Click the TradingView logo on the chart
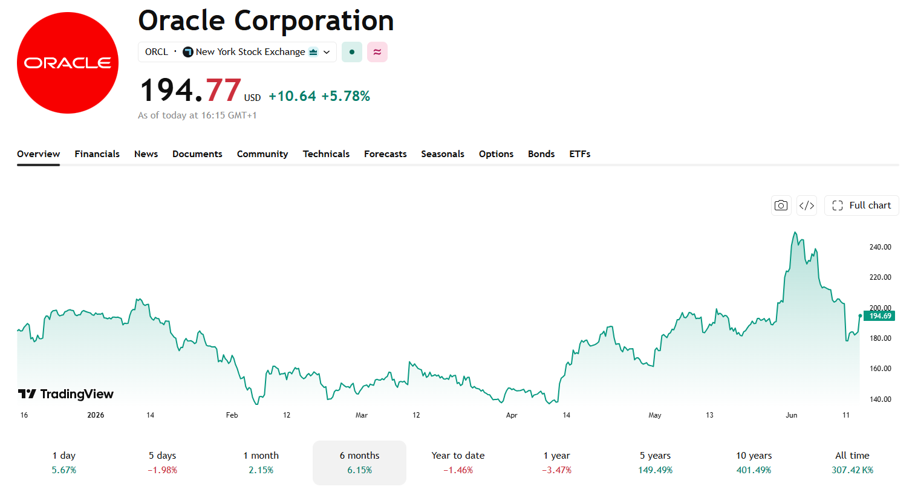 point(66,394)
